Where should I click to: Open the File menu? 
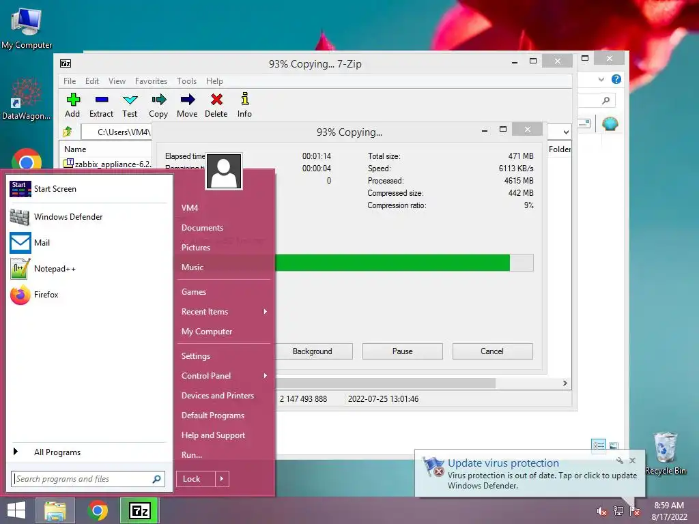point(70,81)
